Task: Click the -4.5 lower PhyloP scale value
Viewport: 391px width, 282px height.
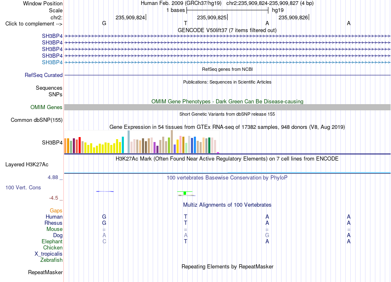Action: tap(54, 198)
